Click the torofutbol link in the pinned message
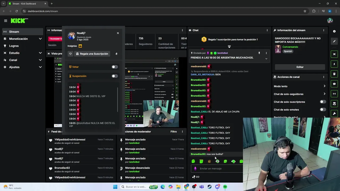The height and width of the screenshot is (191, 340). (222, 53)
